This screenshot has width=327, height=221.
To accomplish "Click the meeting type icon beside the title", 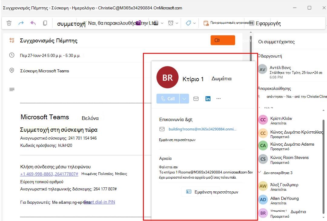I will click(12, 40).
